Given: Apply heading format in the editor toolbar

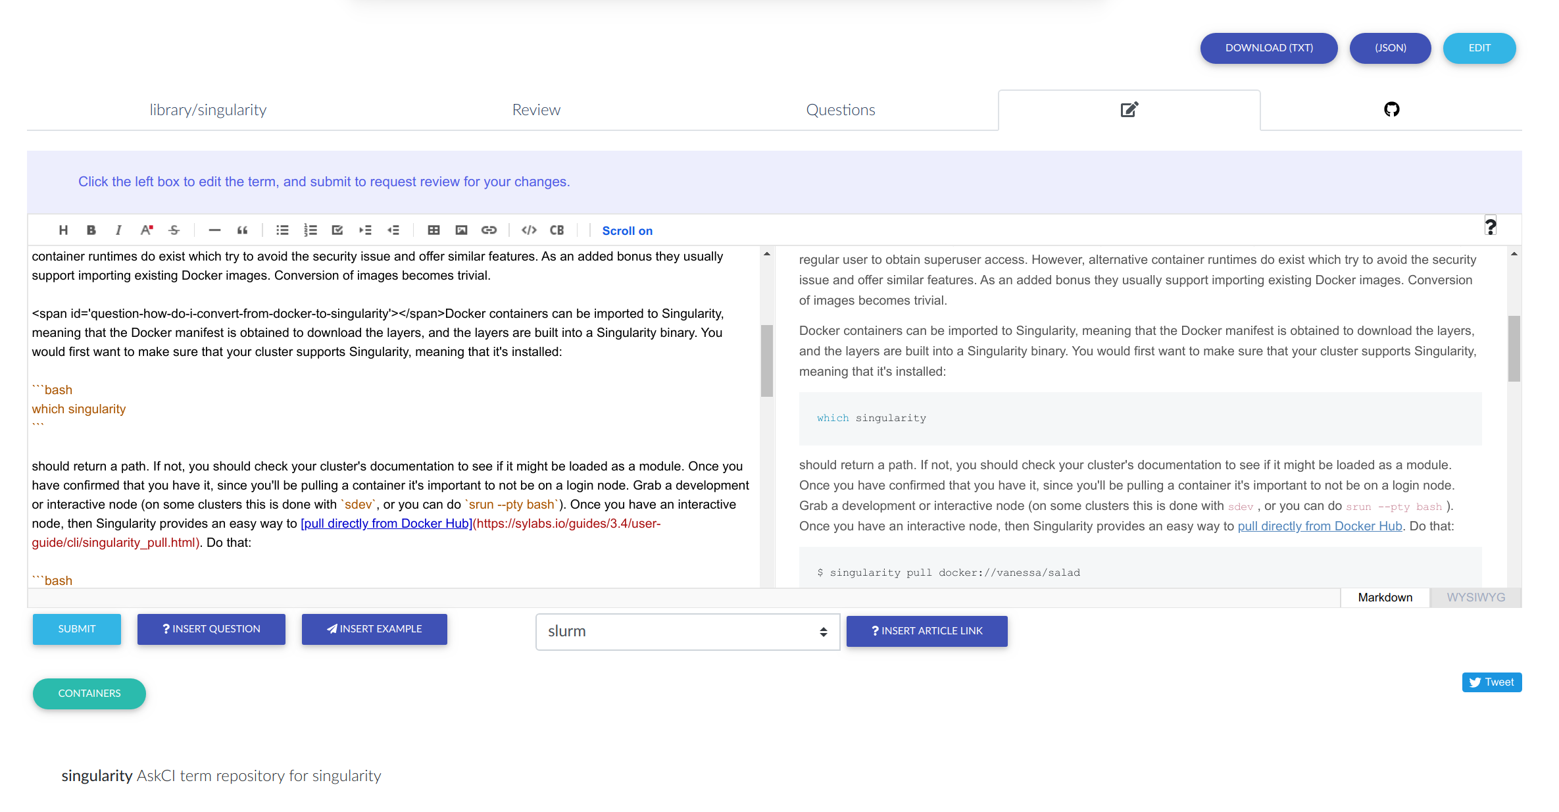Looking at the screenshot, I should (x=63, y=230).
